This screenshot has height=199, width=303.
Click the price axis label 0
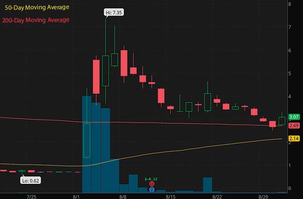290,188
